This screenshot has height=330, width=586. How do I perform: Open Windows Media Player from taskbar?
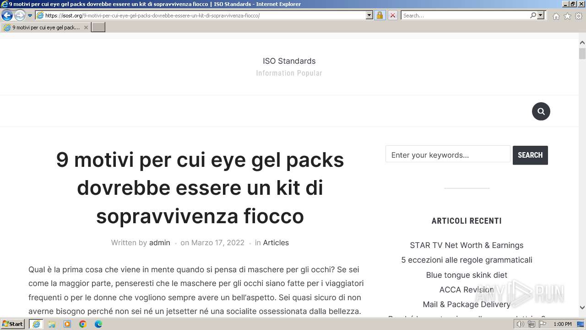click(x=67, y=324)
